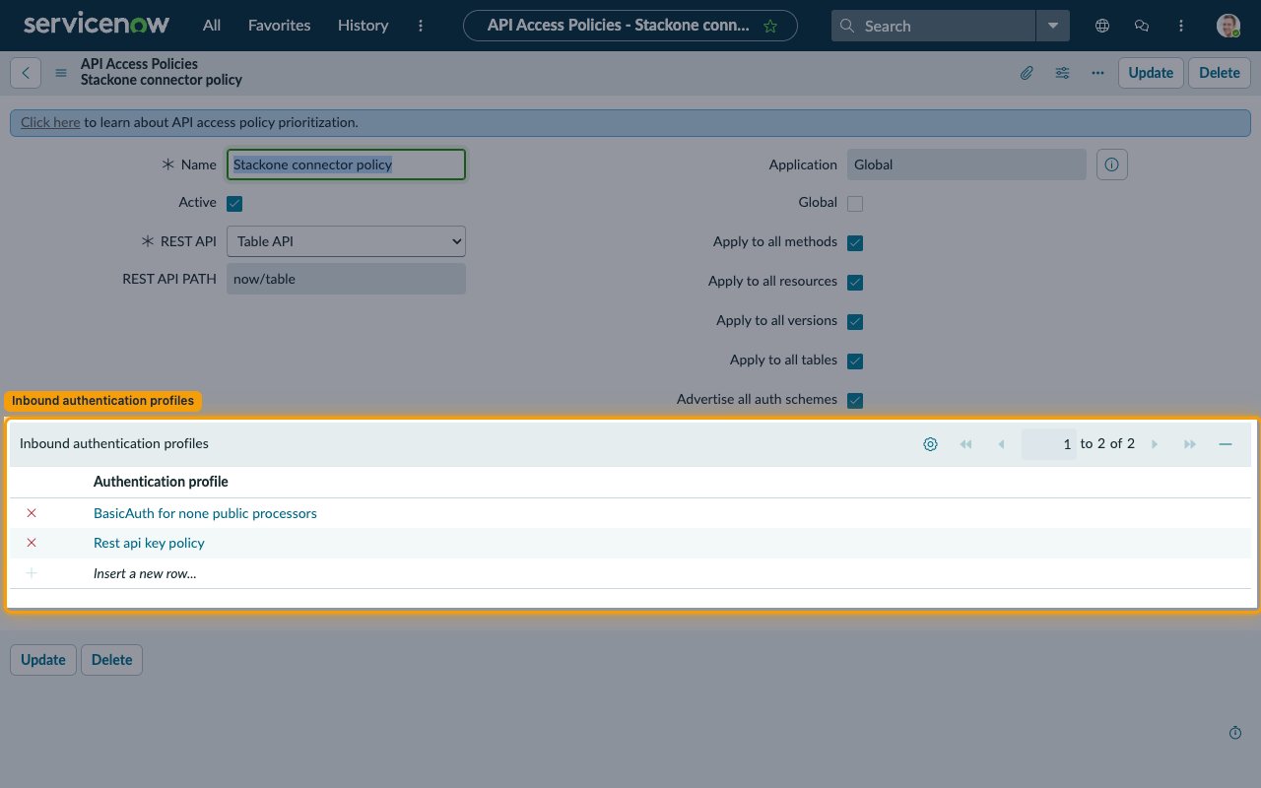Click the Name input field
This screenshot has height=788, width=1261.
pos(346,164)
